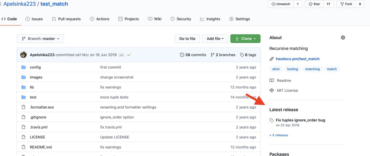Open the Add file dropdown
The width and height of the screenshot is (370, 156).
pyautogui.click(x=215, y=39)
